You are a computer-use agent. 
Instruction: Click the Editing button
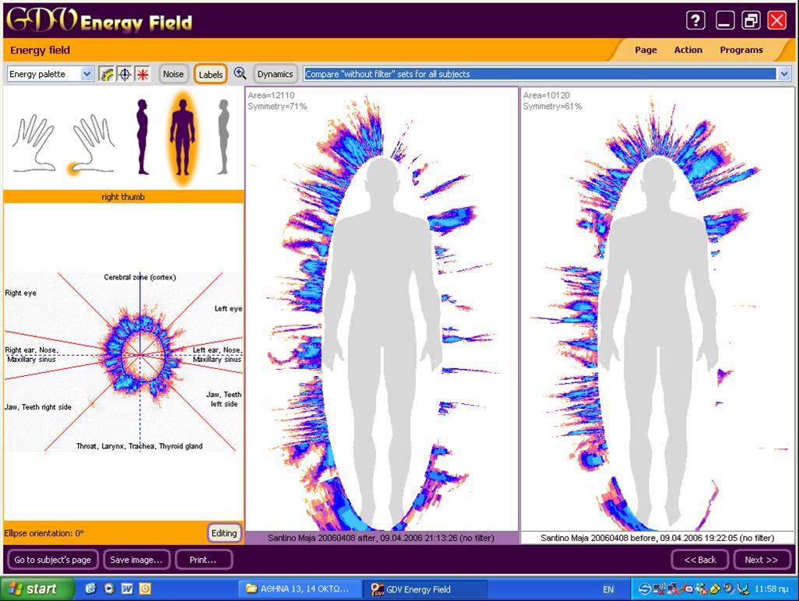click(224, 532)
